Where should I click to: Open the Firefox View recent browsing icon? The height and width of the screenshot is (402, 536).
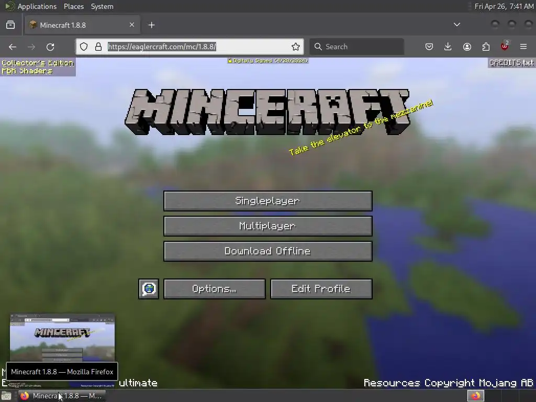(10, 25)
